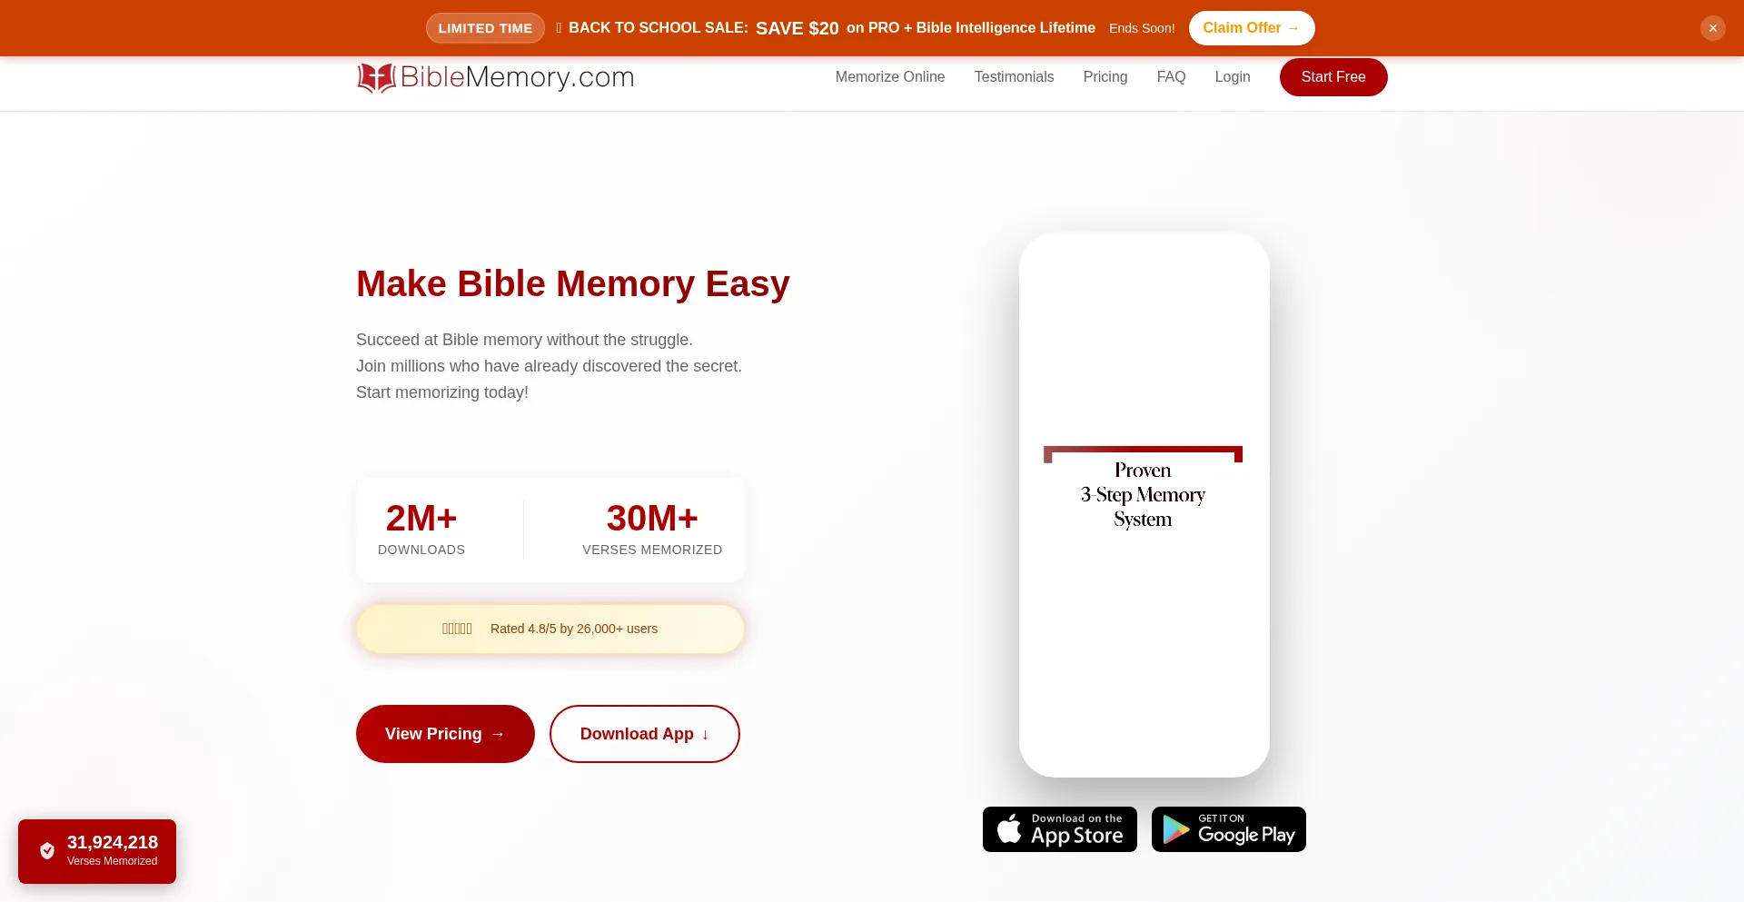Click the Google Play triangle icon
The image size is (1744, 902).
click(x=1176, y=829)
